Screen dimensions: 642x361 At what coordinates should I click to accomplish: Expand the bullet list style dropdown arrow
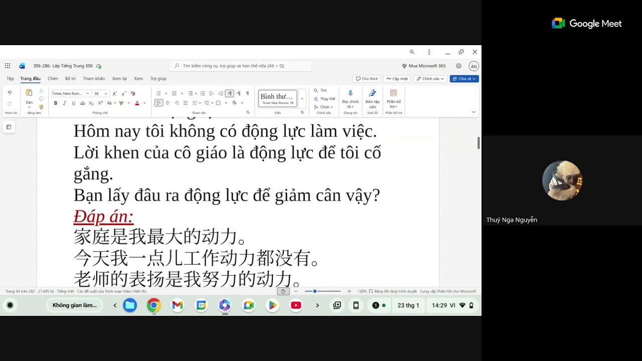(x=166, y=93)
